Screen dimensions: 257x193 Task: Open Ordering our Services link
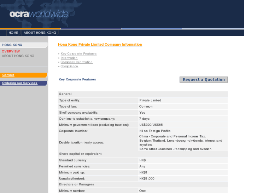pyautogui.click(x=20, y=83)
